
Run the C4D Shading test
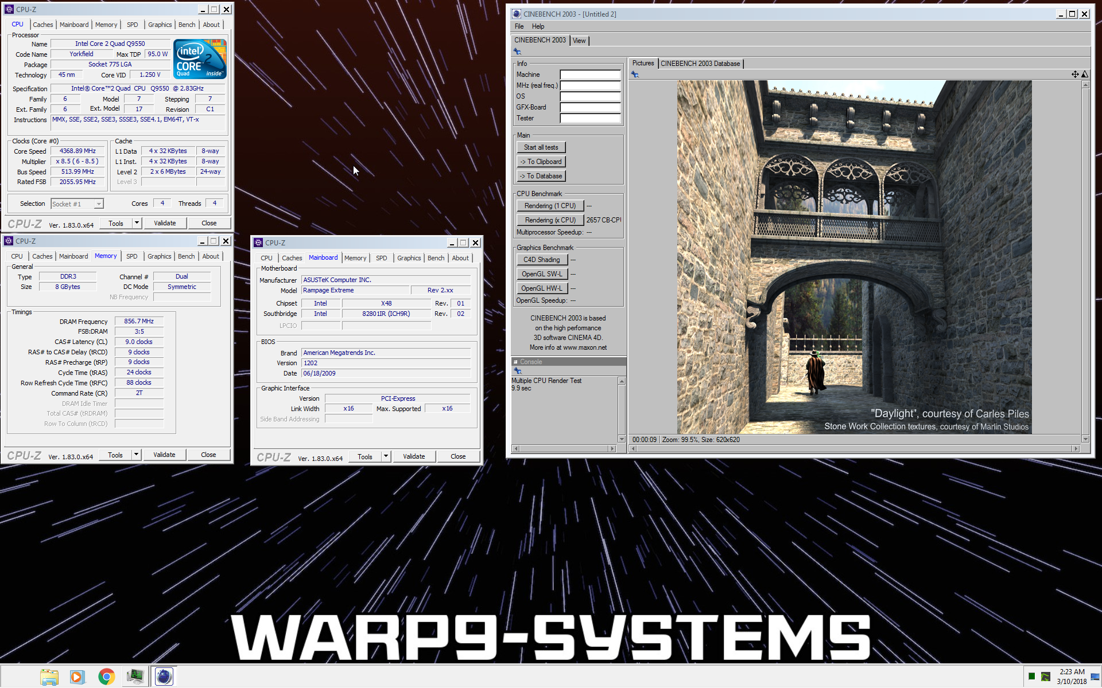coord(542,260)
